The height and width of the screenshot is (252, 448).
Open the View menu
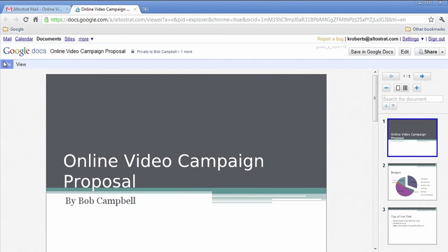(x=21, y=64)
